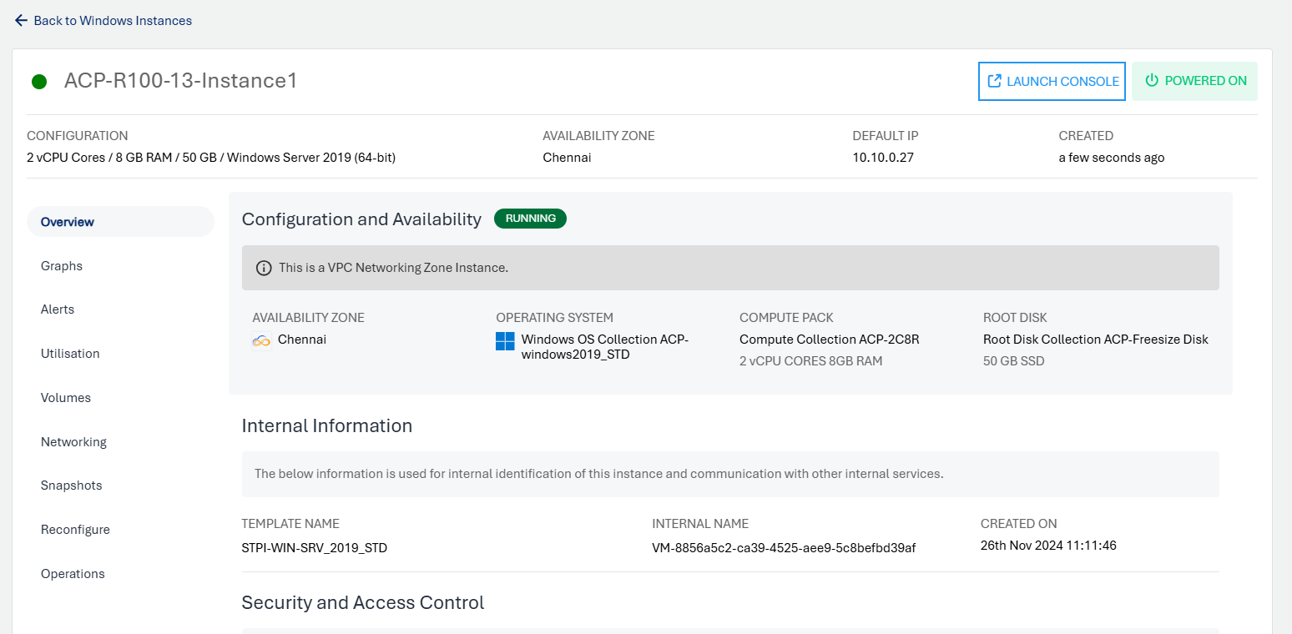The image size is (1292, 634).
Task: Click the Chennai zone cloud icon
Action: pos(262,340)
